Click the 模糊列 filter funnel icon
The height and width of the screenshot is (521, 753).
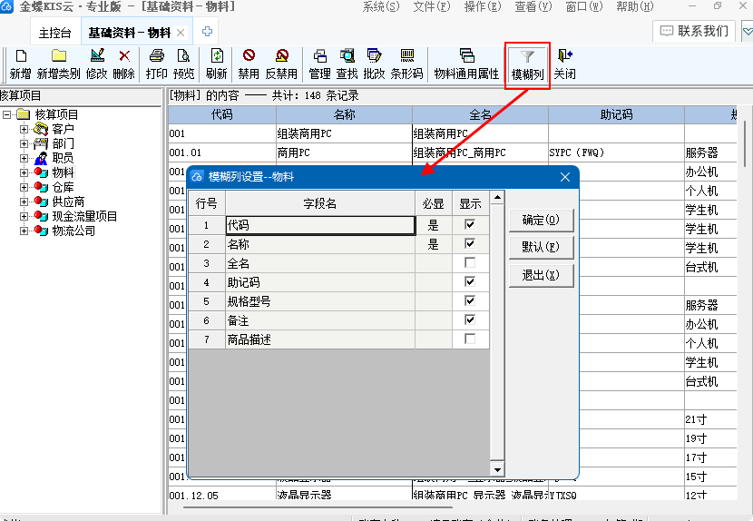coord(527,57)
